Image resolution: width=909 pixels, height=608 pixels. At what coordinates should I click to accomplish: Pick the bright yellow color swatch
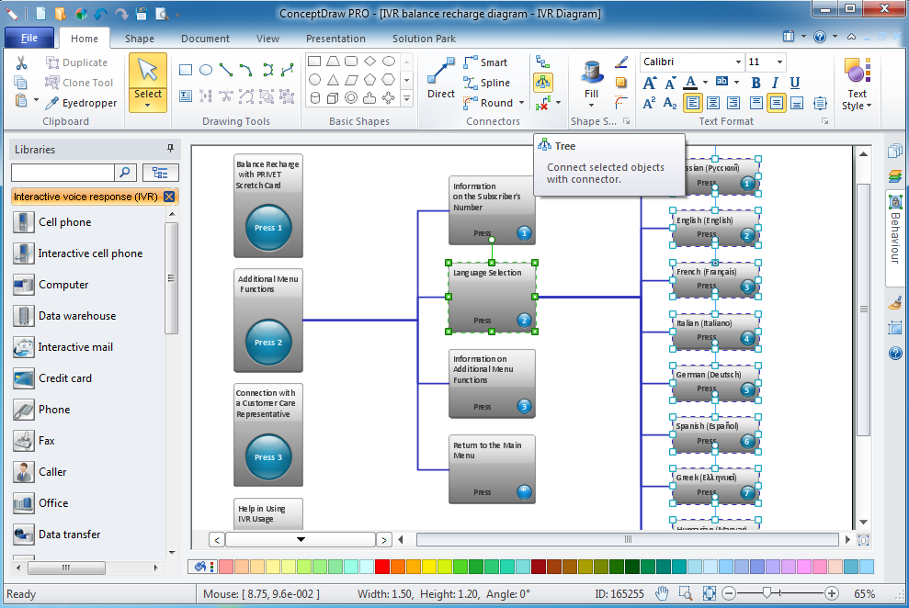pos(429,567)
